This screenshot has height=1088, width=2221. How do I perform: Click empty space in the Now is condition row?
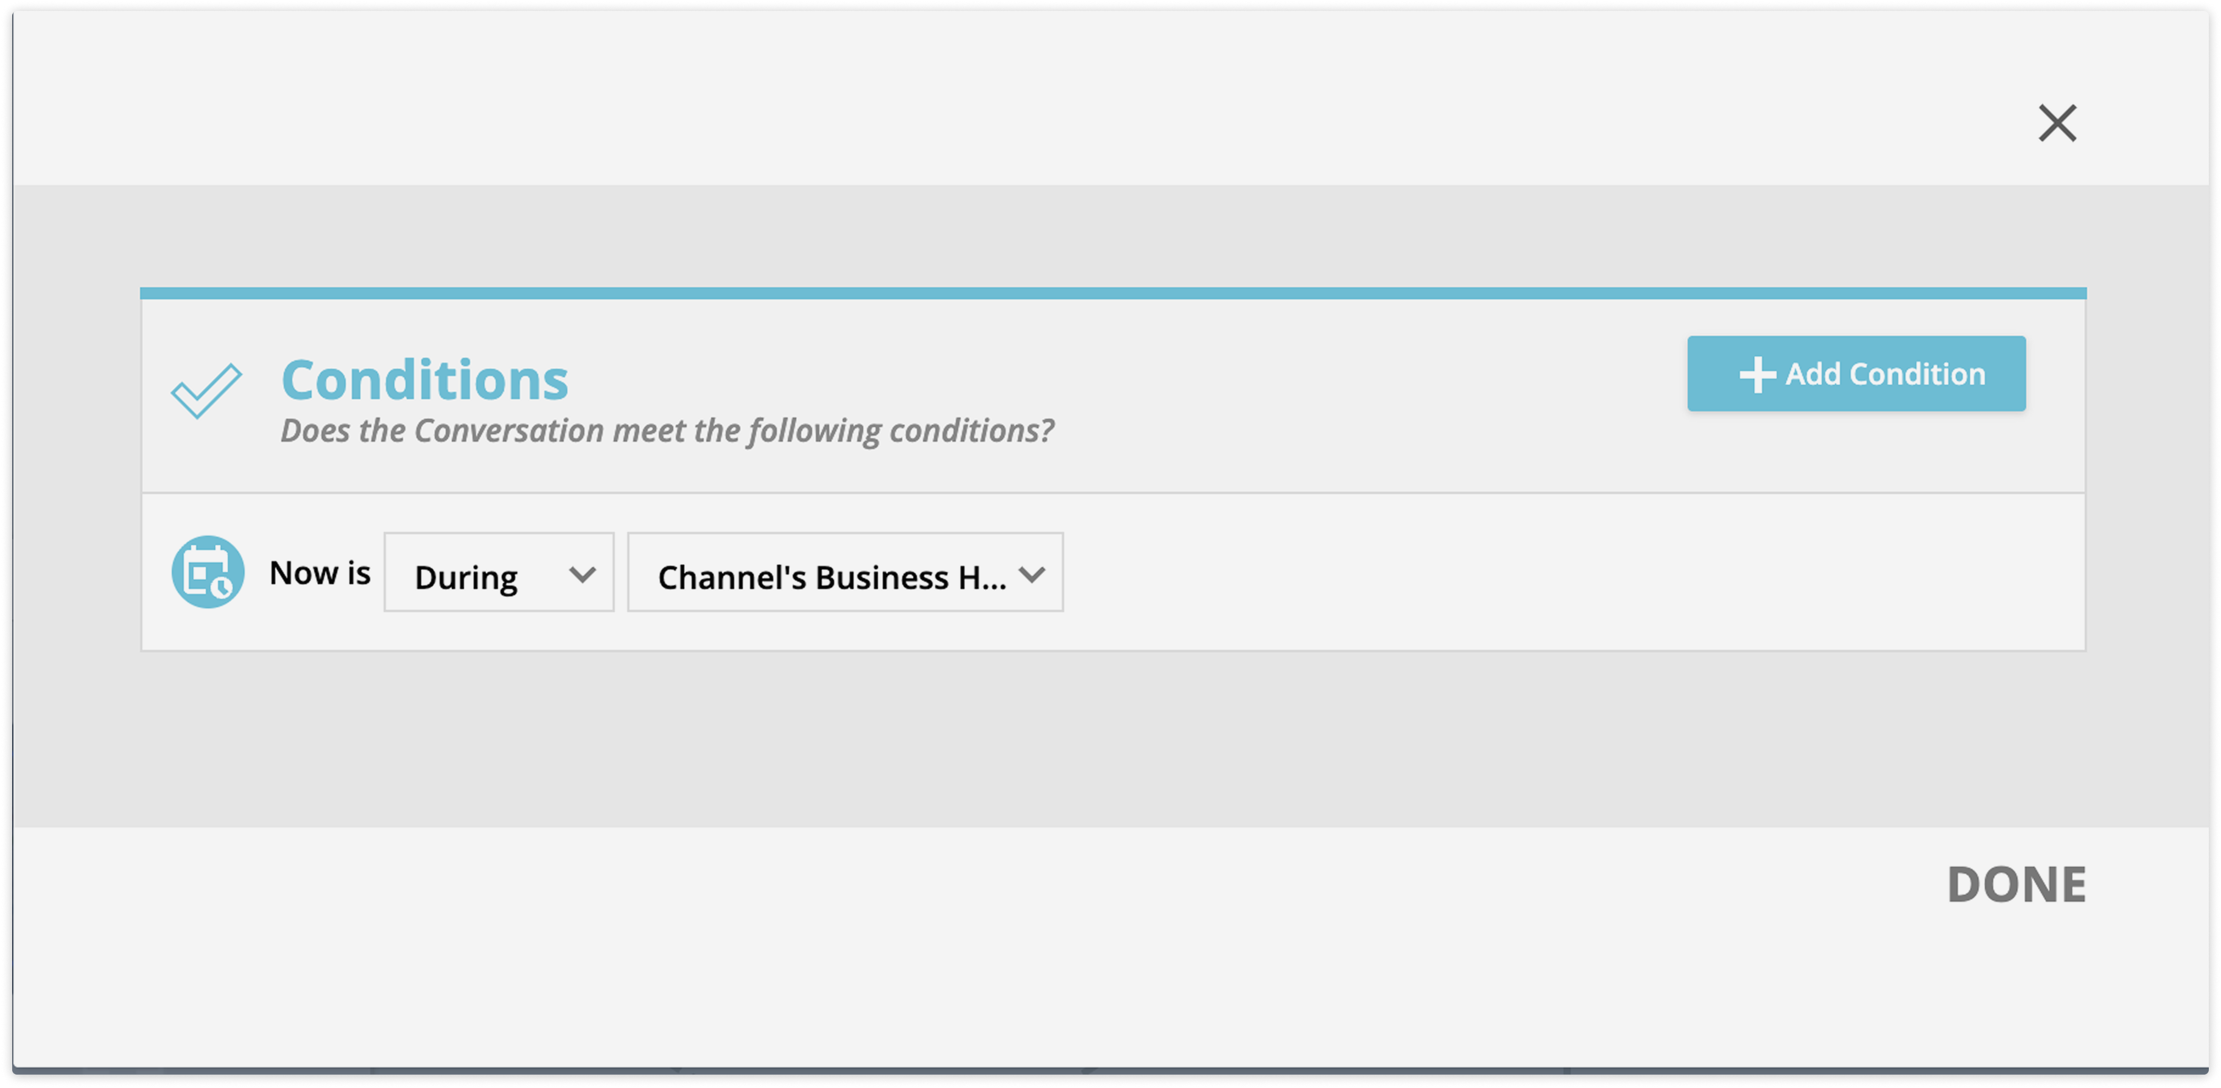tap(1569, 572)
